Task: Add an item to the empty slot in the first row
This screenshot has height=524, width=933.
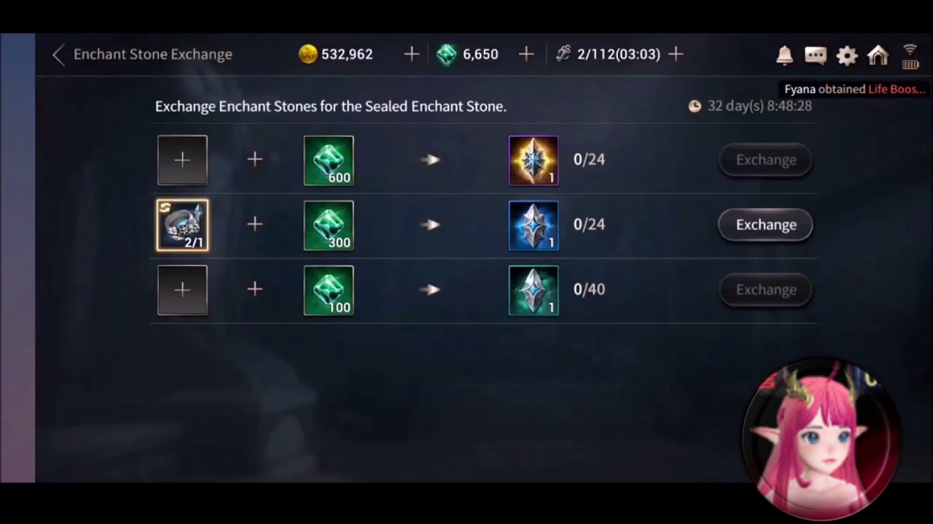Action: tap(182, 160)
